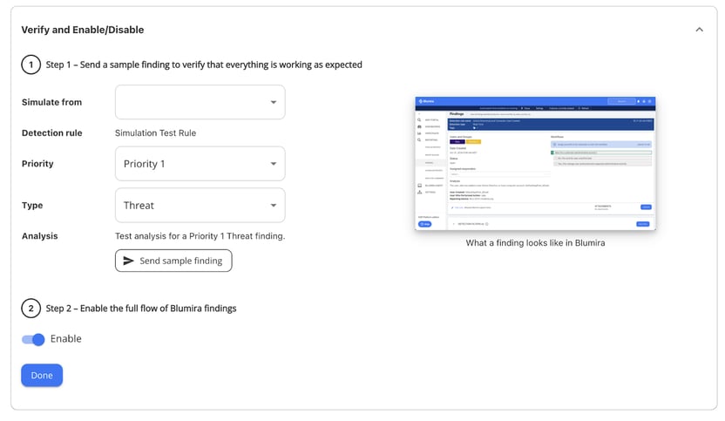Toggle the Enable switch off
This screenshot has width=725, height=421.
pyautogui.click(x=33, y=339)
